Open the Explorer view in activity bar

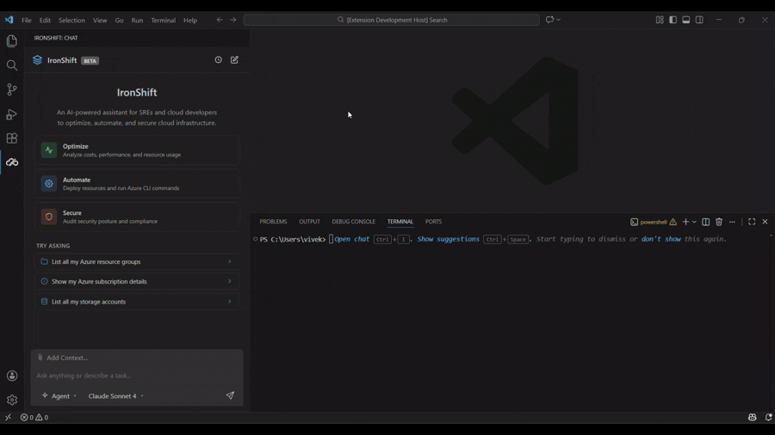pyautogui.click(x=12, y=41)
